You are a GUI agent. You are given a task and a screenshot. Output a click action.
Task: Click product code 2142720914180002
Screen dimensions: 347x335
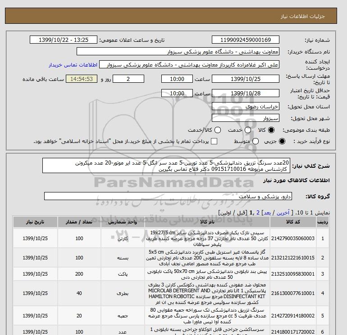293,316
